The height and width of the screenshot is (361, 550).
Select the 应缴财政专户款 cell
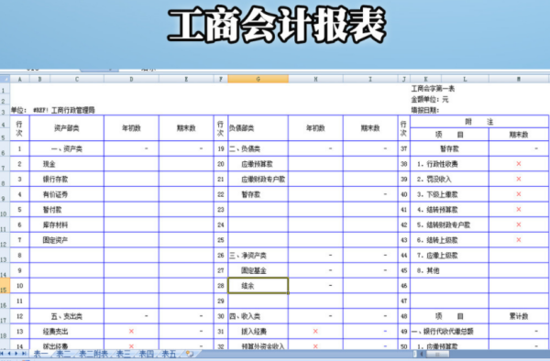click(258, 179)
